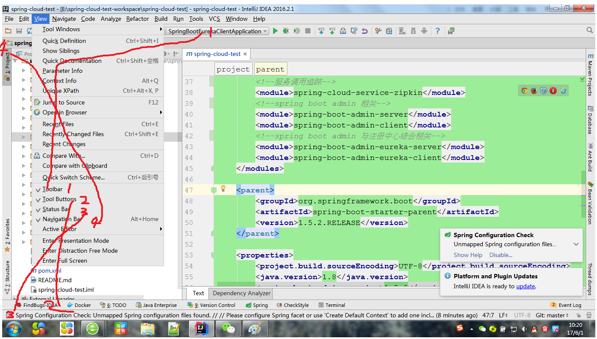This screenshot has height=339, width=597.
Task: Open file in Opera browser icon
Action: [553, 91]
